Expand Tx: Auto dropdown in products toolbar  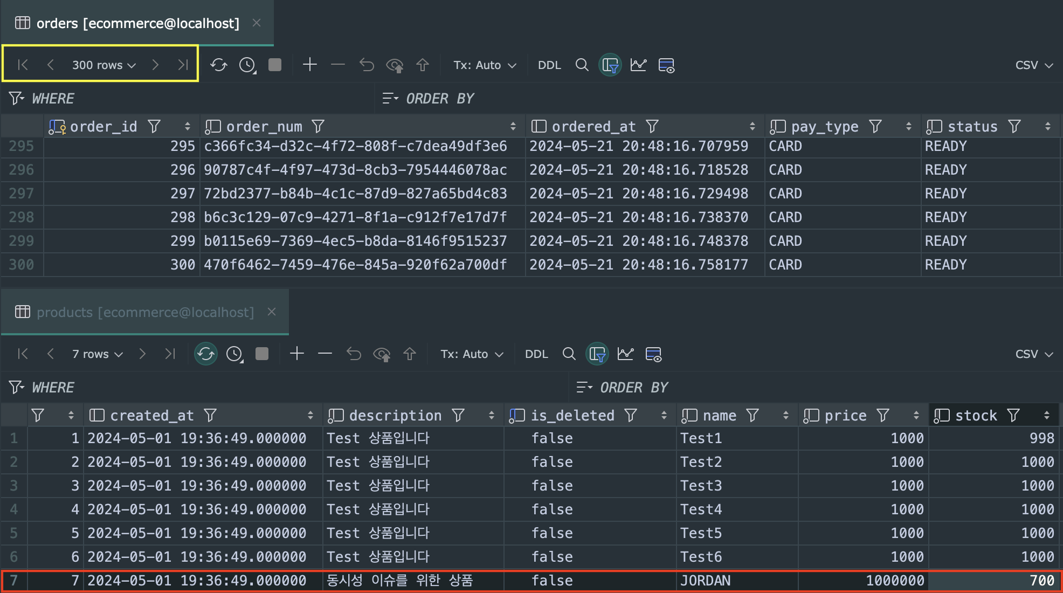click(x=472, y=354)
